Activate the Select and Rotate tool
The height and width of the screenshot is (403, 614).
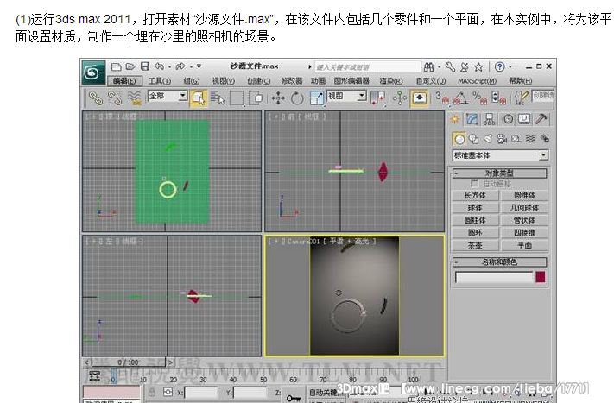[297, 98]
